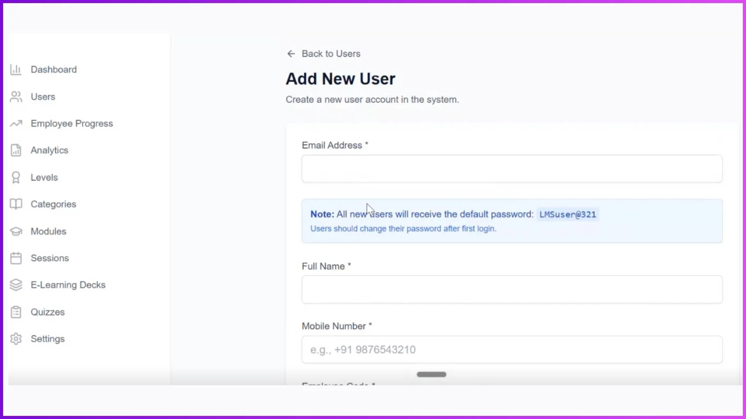Click the Quizzes clipboard icon

pyautogui.click(x=16, y=312)
